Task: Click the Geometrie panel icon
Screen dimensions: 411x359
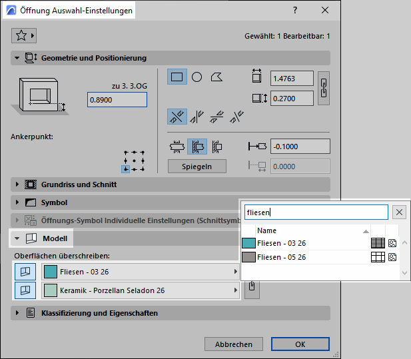Action: [31, 58]
